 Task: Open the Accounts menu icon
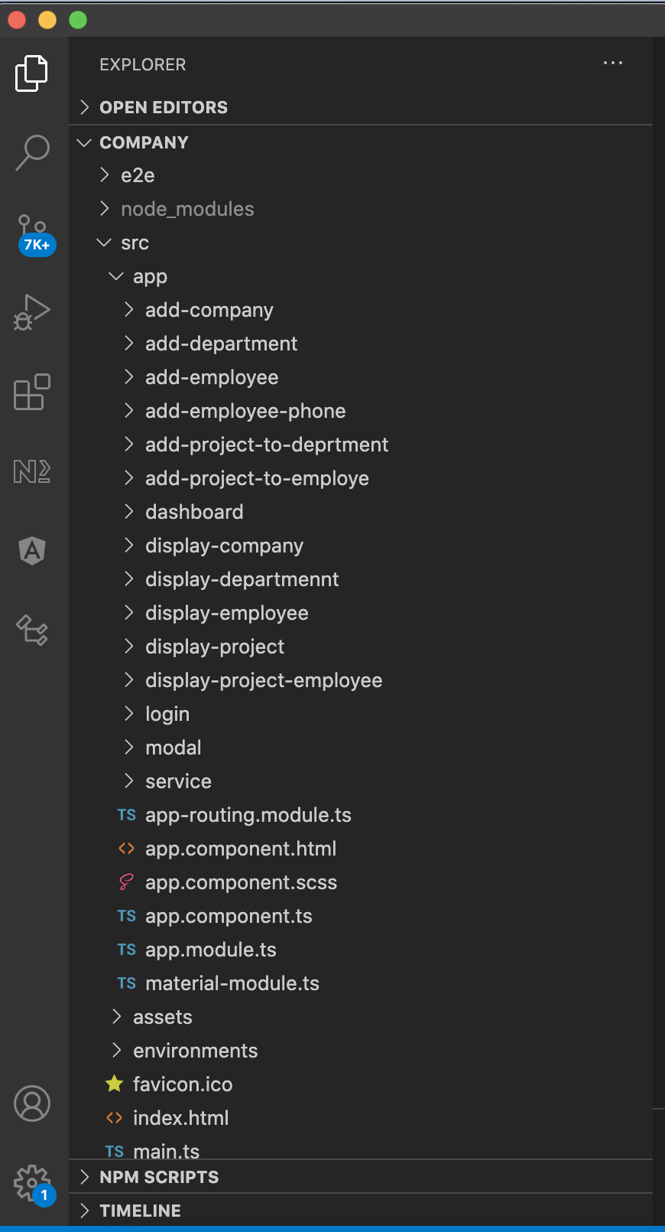point(32,1103)
